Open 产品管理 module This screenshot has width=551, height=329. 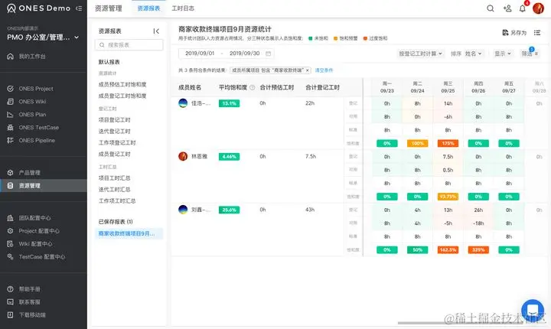[30, 173]
